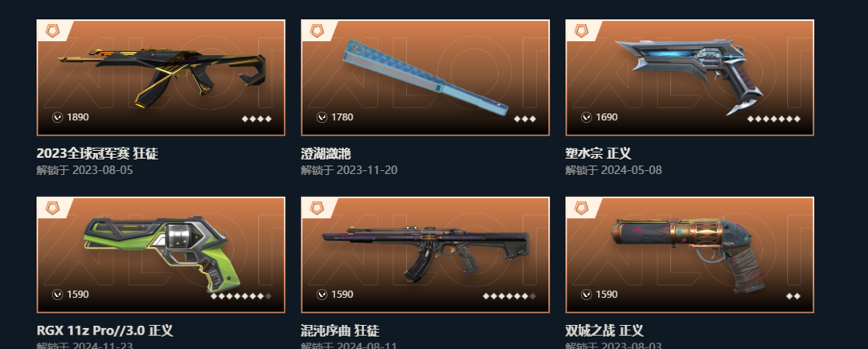
Task: Click the 2023全球冠军赛 狂徒 title
Action: pos(97,153)
